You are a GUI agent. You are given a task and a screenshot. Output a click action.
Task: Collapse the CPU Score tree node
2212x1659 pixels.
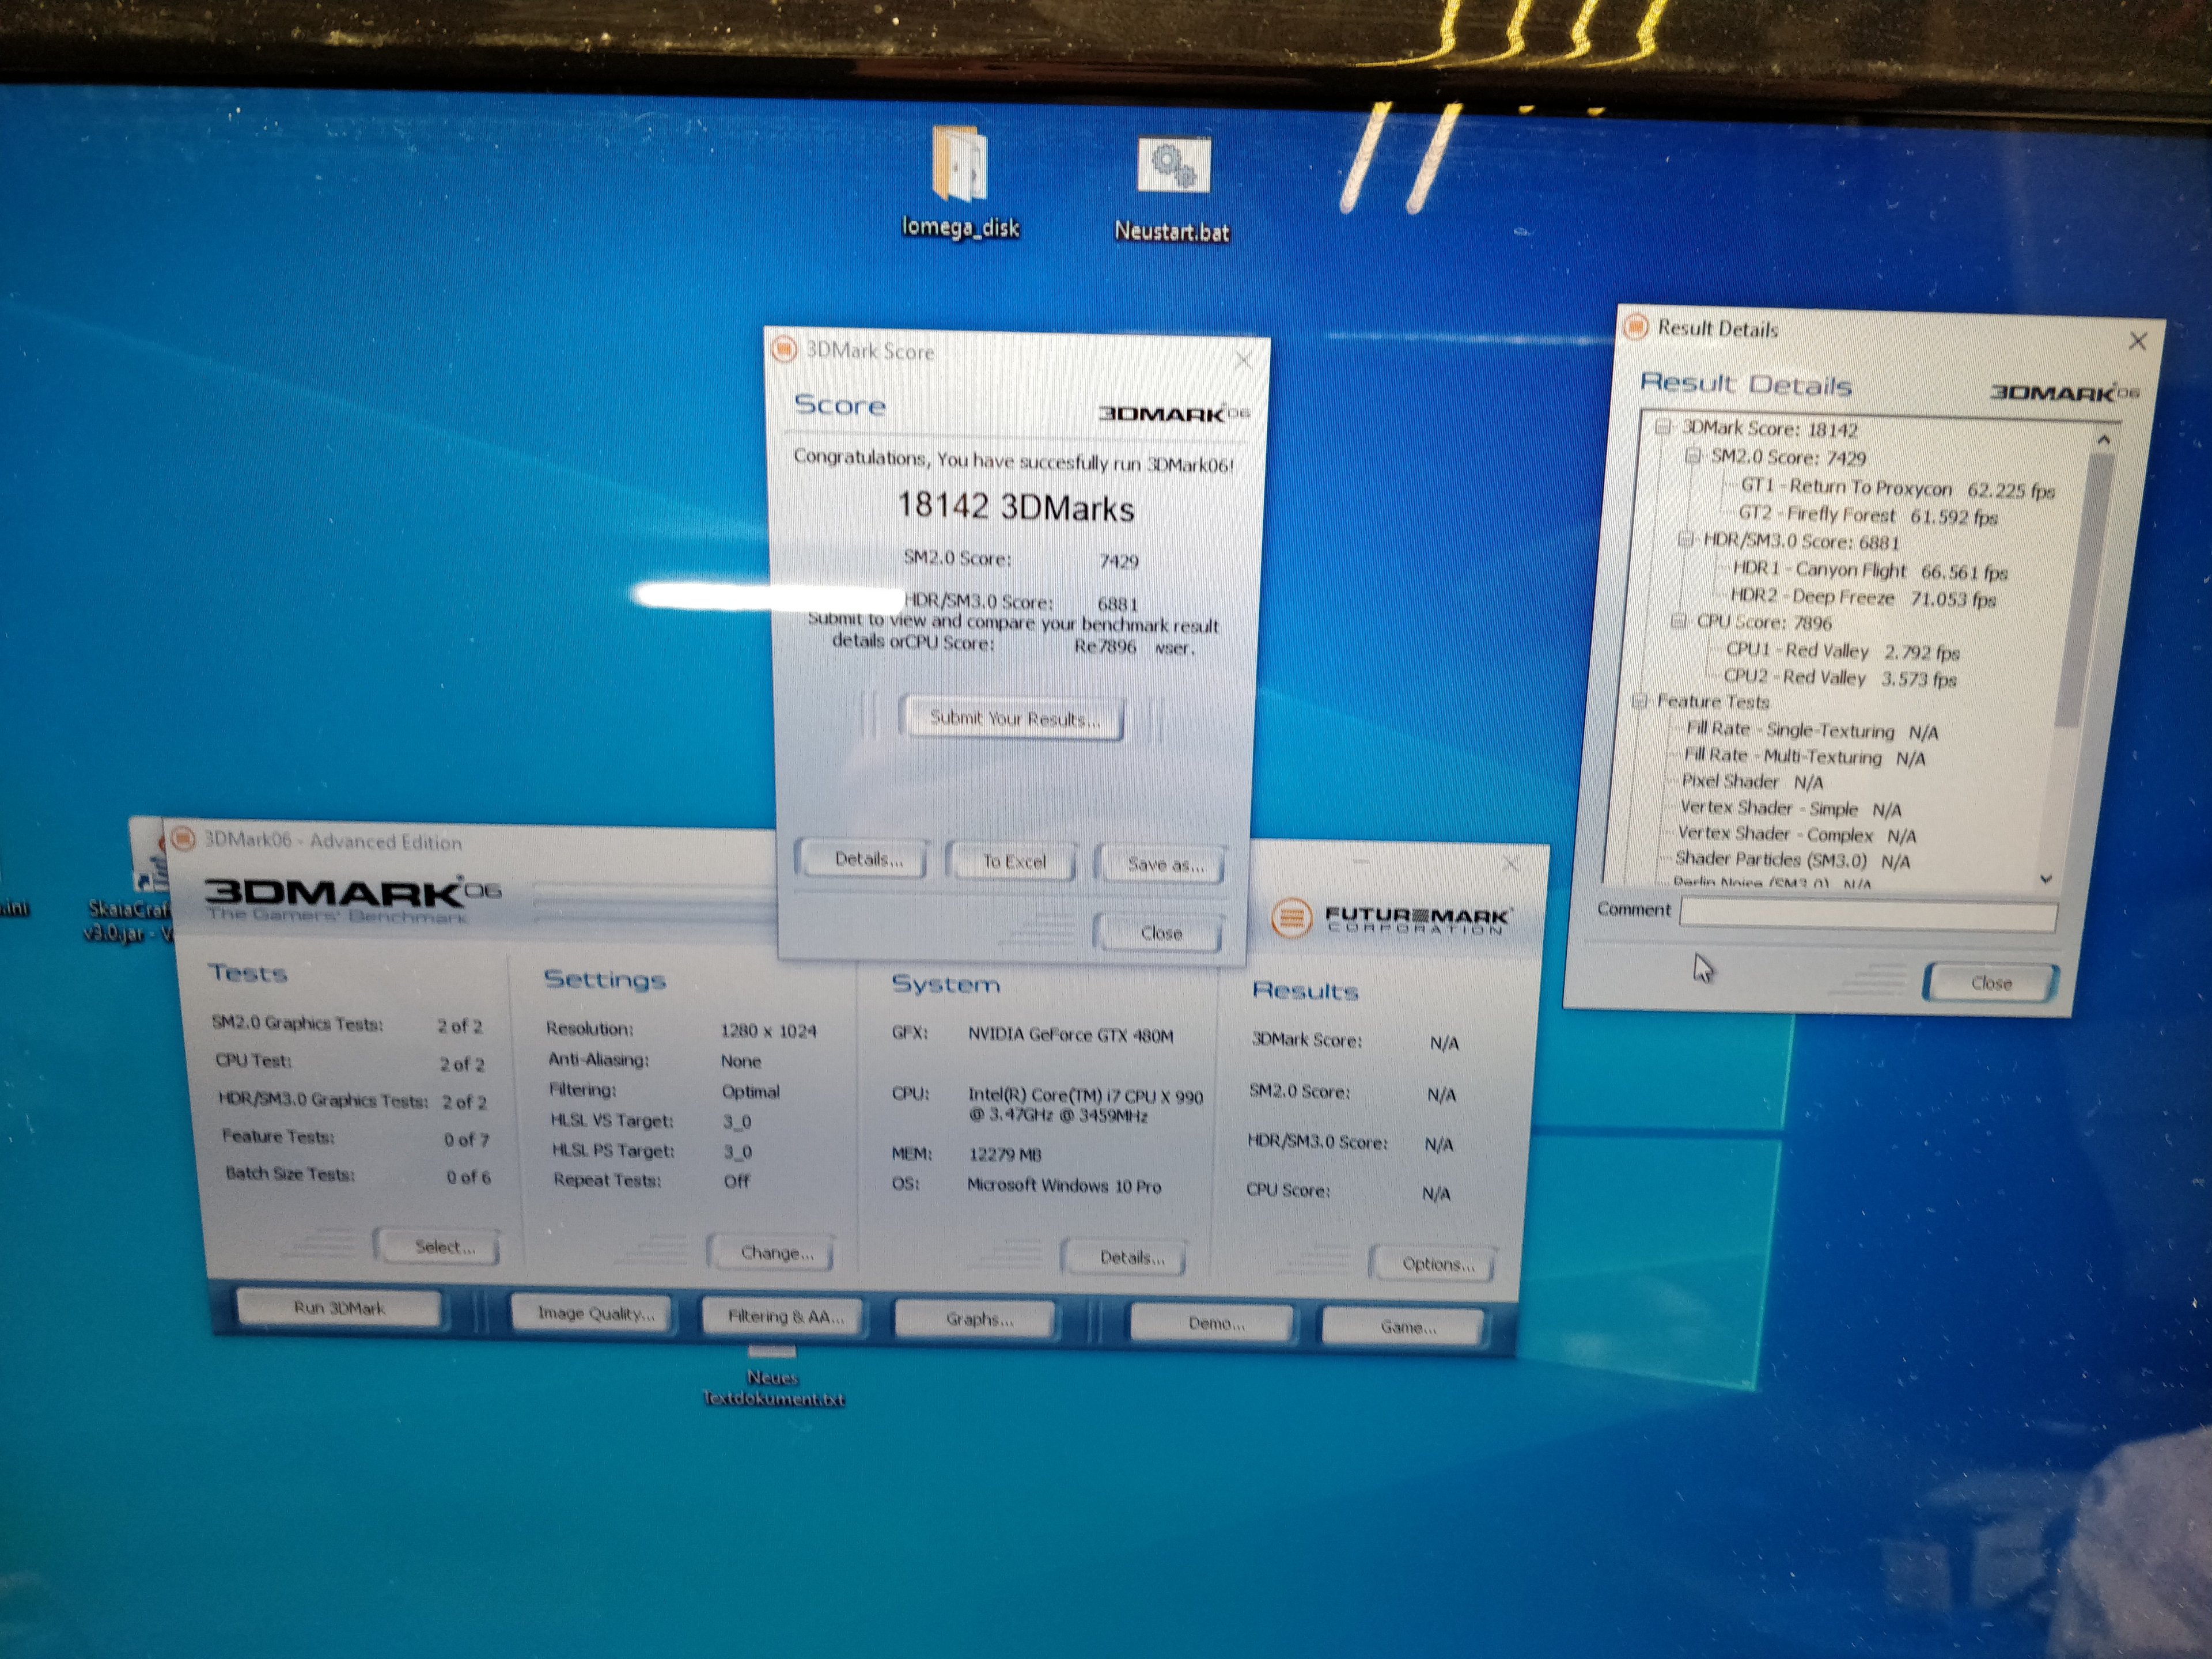point(1678,621)
